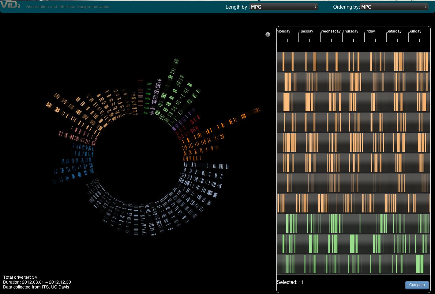The height and width of the screenshot is (294, 435).
Task: Click the Monday column label
Action: [x=283, y=31]
